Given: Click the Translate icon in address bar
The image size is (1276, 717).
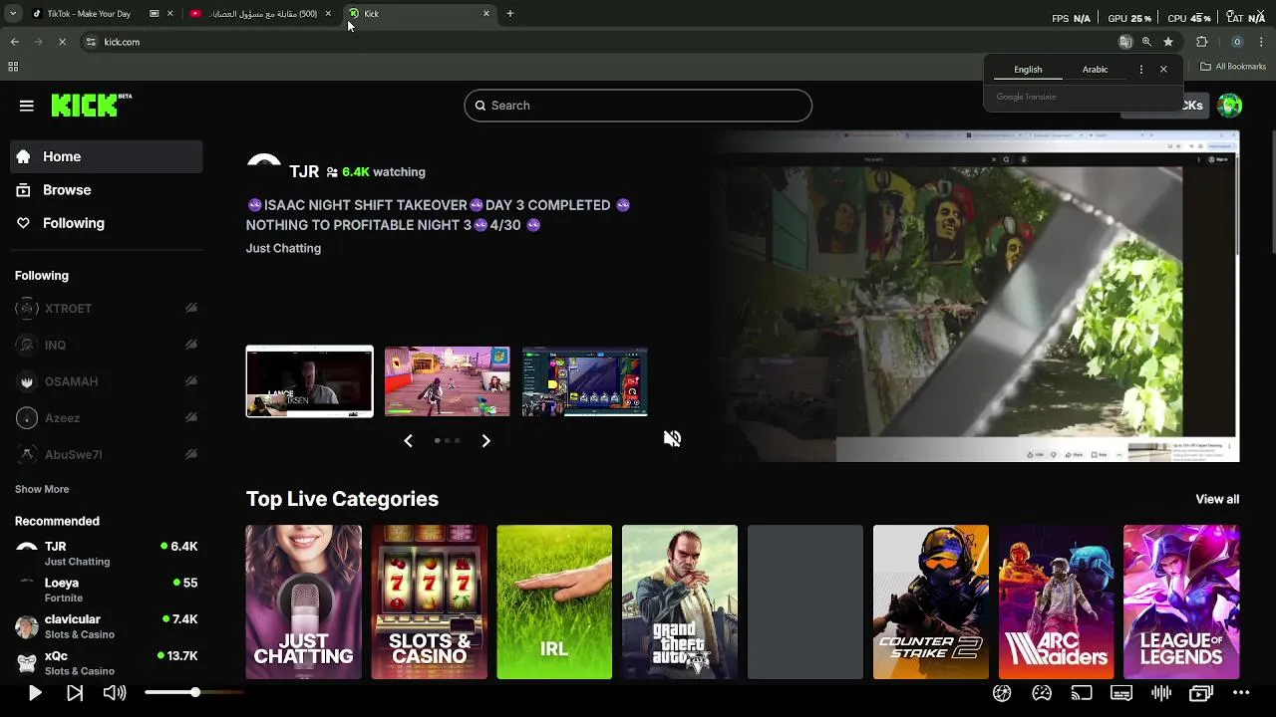Looking at the screenshot, I should 1125,42.
